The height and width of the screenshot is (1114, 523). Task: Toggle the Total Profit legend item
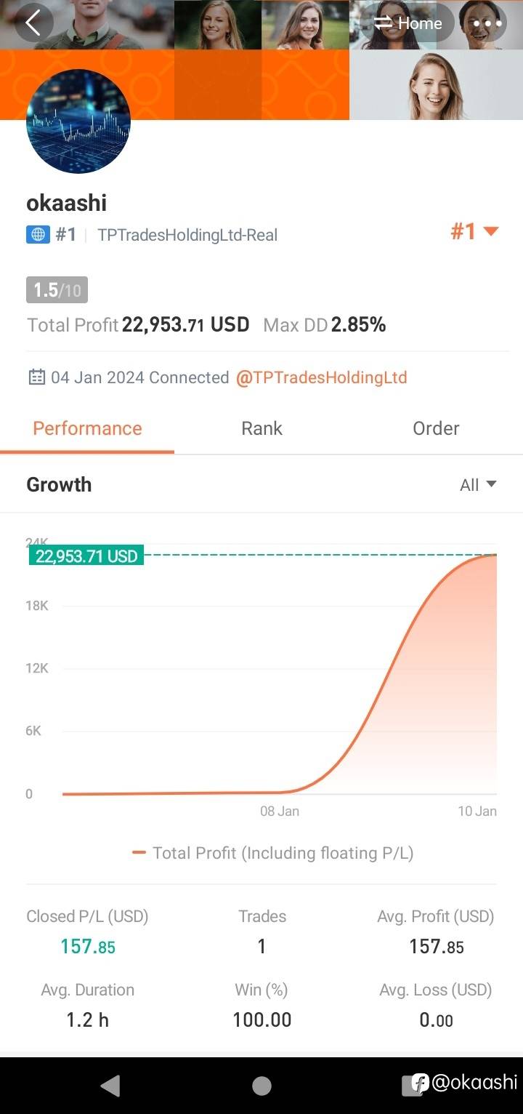273,853
